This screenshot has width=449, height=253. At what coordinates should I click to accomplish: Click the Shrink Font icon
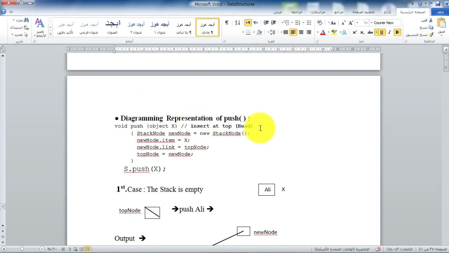tap(343, 23)
